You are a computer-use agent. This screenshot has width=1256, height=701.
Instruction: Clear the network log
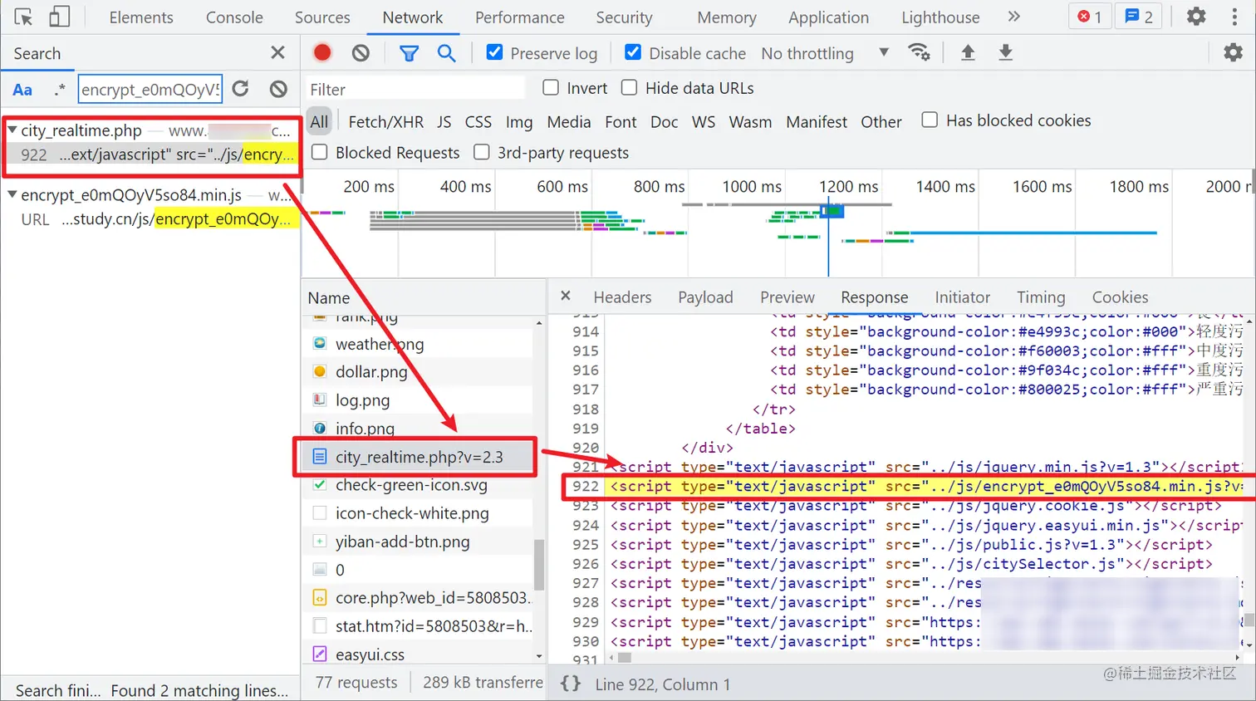tap(361, 53)
